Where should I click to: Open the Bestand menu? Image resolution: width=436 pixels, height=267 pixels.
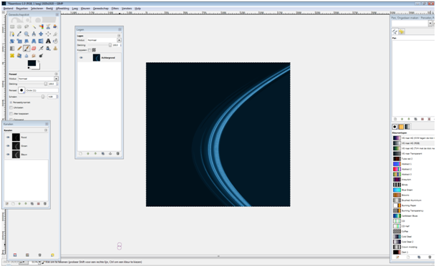tap(8, 9)
